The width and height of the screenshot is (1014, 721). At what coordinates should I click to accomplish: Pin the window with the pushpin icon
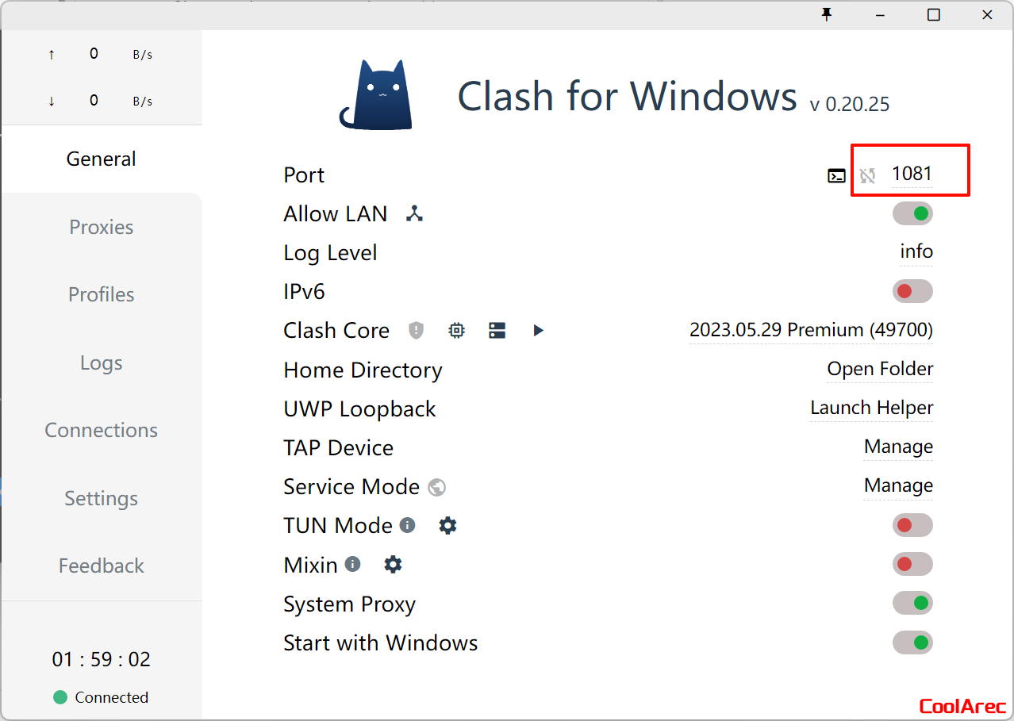[x=827, y=15]
